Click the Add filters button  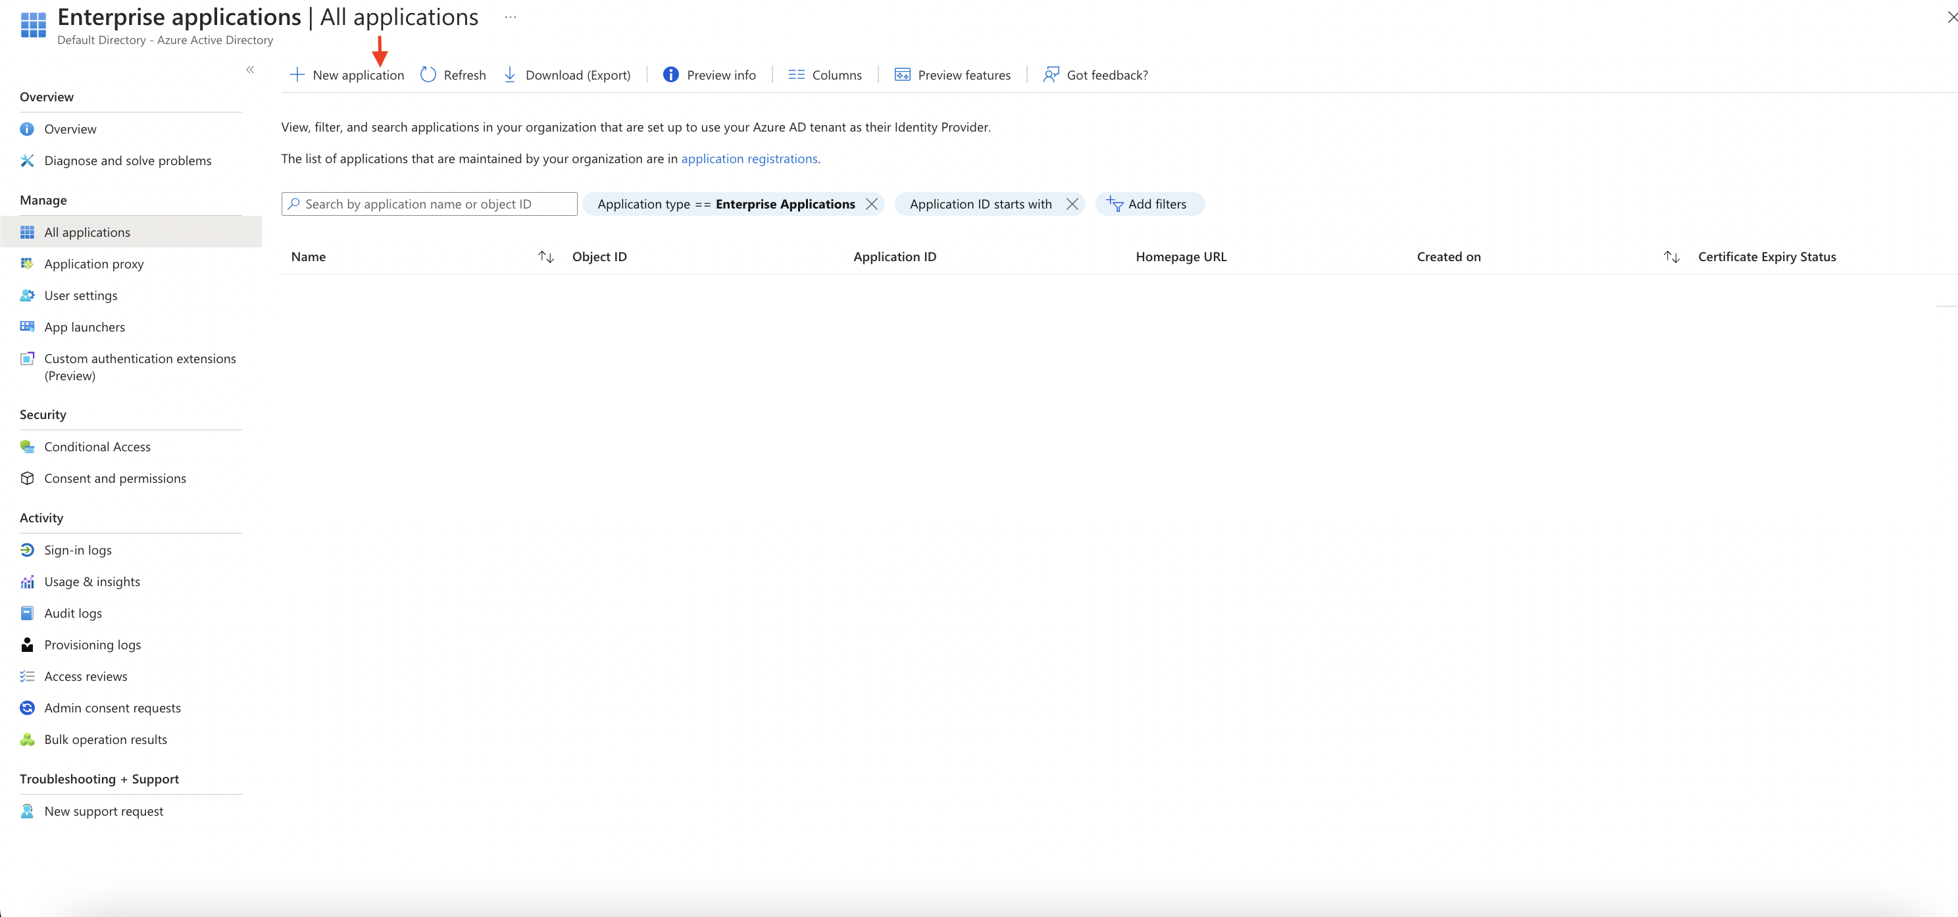[x=1149, y=205]
